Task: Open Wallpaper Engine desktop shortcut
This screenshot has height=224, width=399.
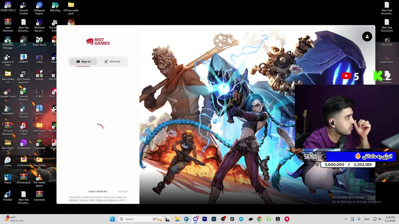Action: point(39,8)
